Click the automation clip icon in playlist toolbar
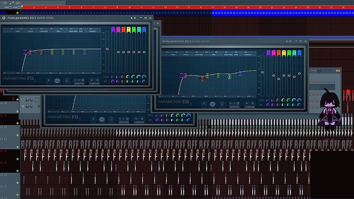Viewport: 354px width, 199px height. click(x=12, y=3)
